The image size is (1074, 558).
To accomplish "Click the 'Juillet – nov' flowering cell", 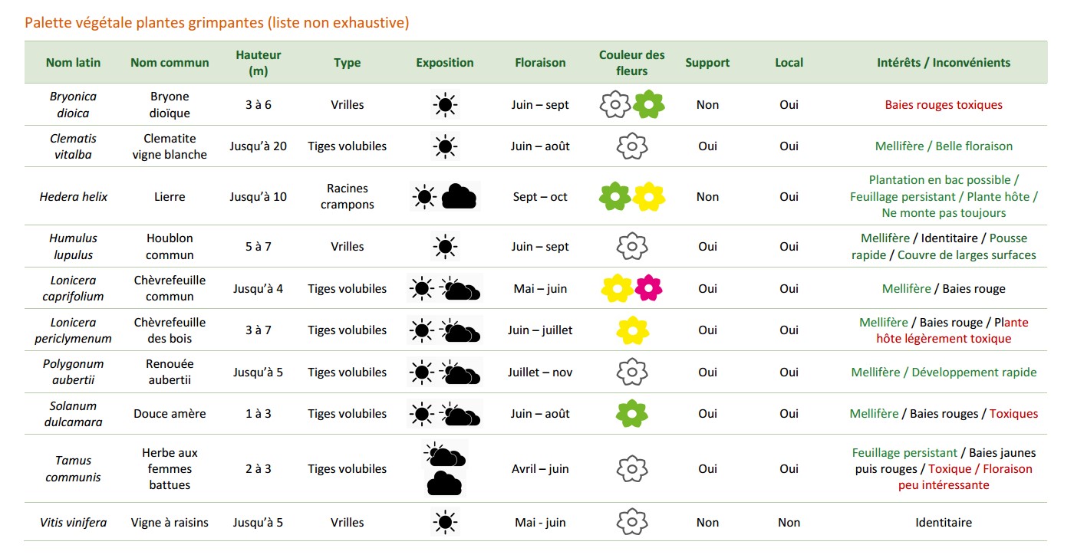I will pos(540,372).
